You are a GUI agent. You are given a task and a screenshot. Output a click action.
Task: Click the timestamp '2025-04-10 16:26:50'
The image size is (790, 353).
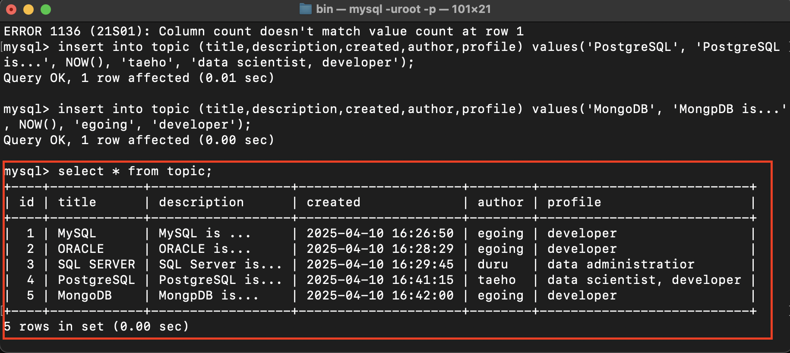380,233
